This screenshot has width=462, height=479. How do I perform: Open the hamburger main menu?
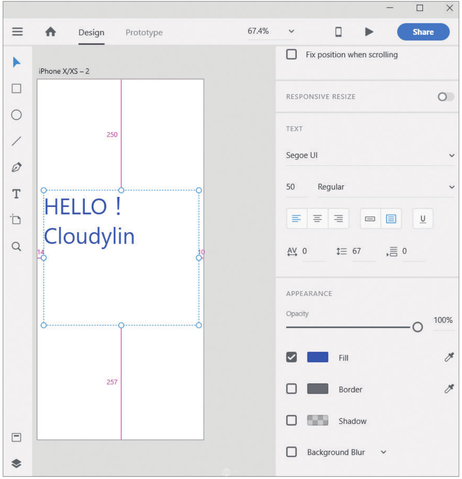[18, 32]
